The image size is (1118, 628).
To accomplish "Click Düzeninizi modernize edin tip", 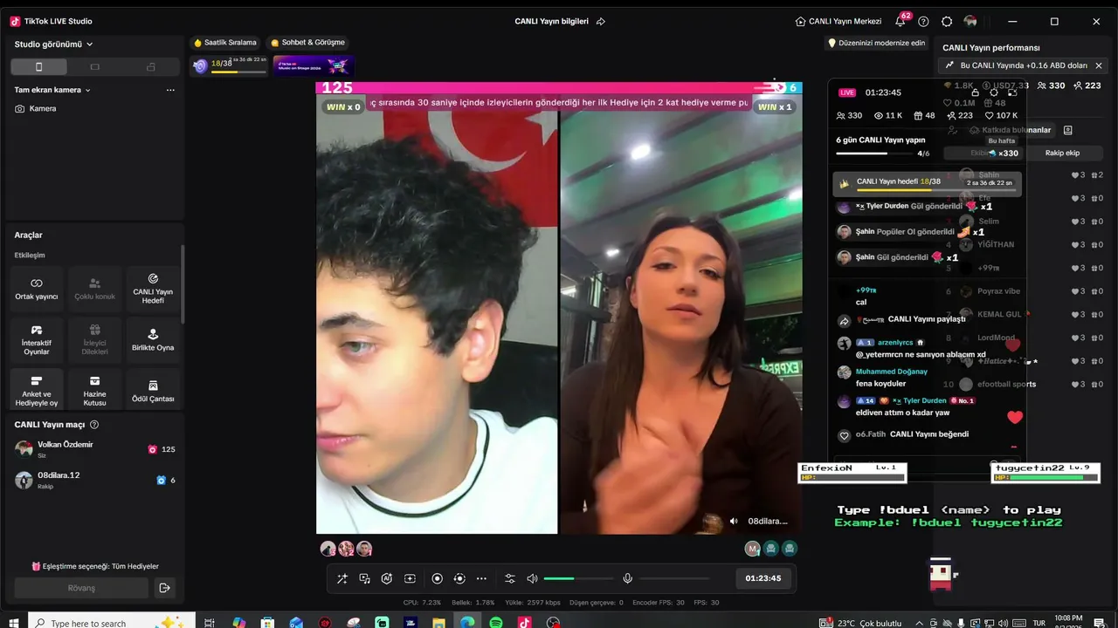I will pos(876,43).
